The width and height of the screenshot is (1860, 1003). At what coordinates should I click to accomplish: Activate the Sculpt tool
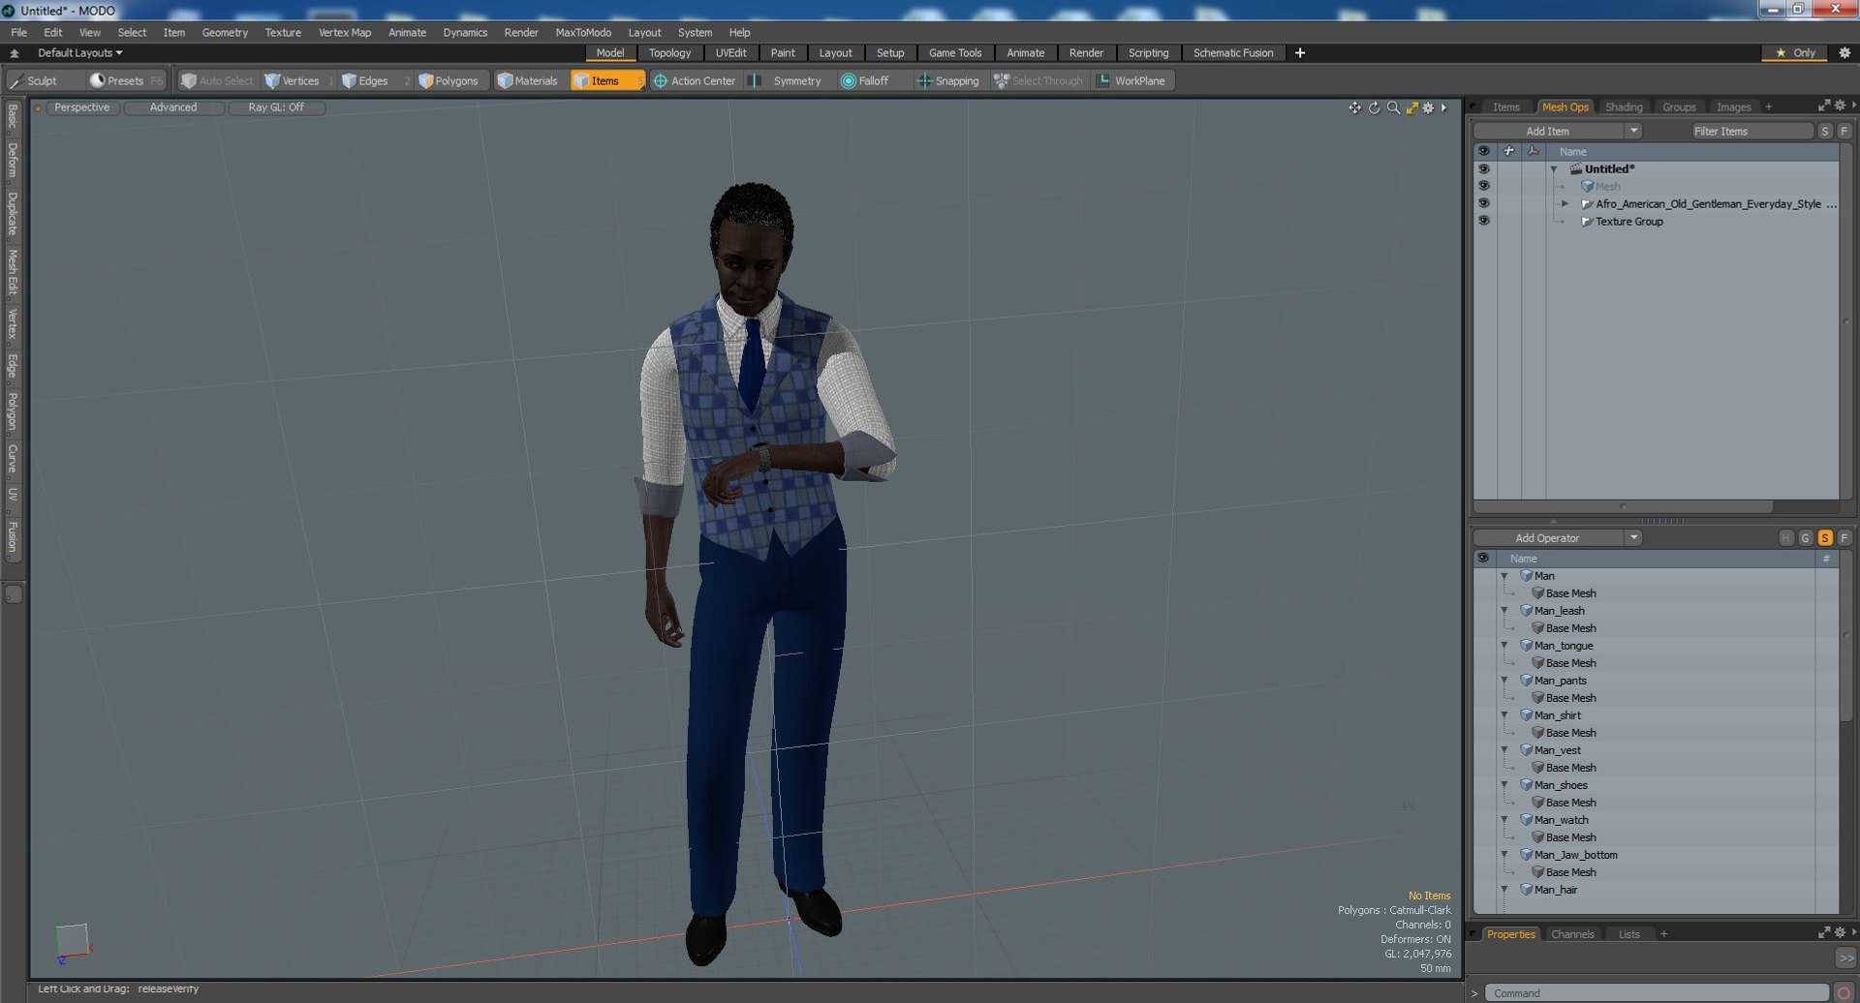click(34, 81)
